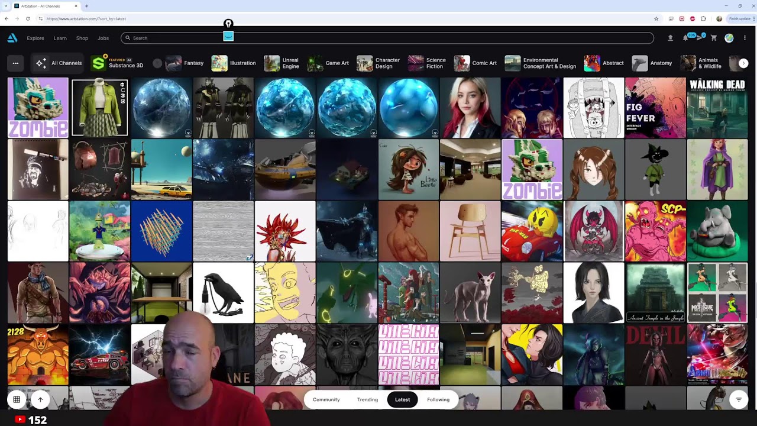The width and height of the screenshot is (757, 426).
Task: Reload the page with refresh icon
Action: click(28, 18)
